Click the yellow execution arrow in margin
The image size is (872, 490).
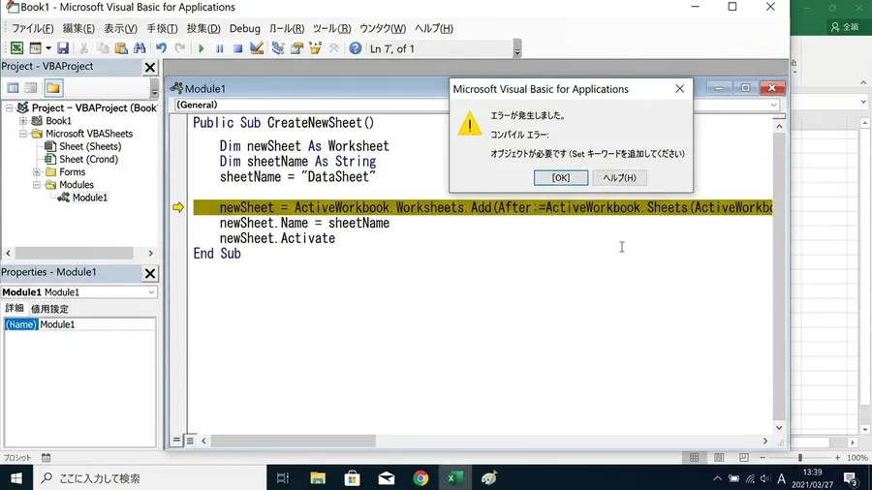coord(178,207)
